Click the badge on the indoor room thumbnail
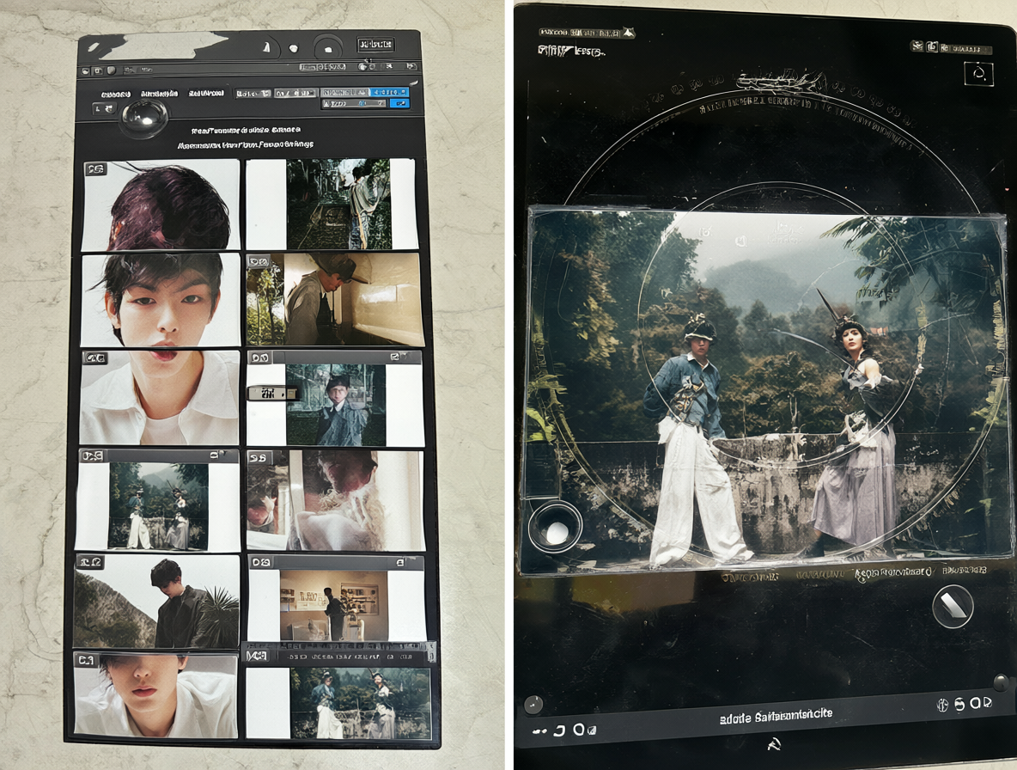Image resolution: width=1017 pixels, height=770 pixels. coord(260,562)
